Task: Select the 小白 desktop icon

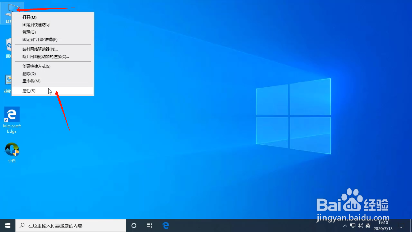Action: (x=12, y=152)
